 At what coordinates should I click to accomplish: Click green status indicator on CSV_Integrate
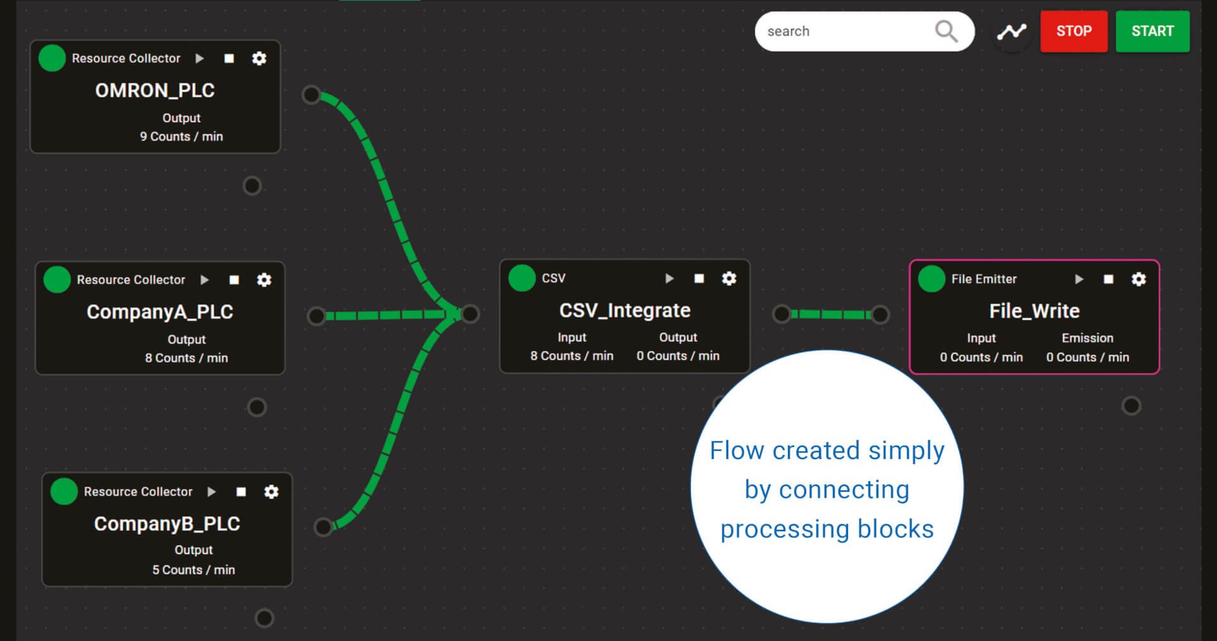522,278
